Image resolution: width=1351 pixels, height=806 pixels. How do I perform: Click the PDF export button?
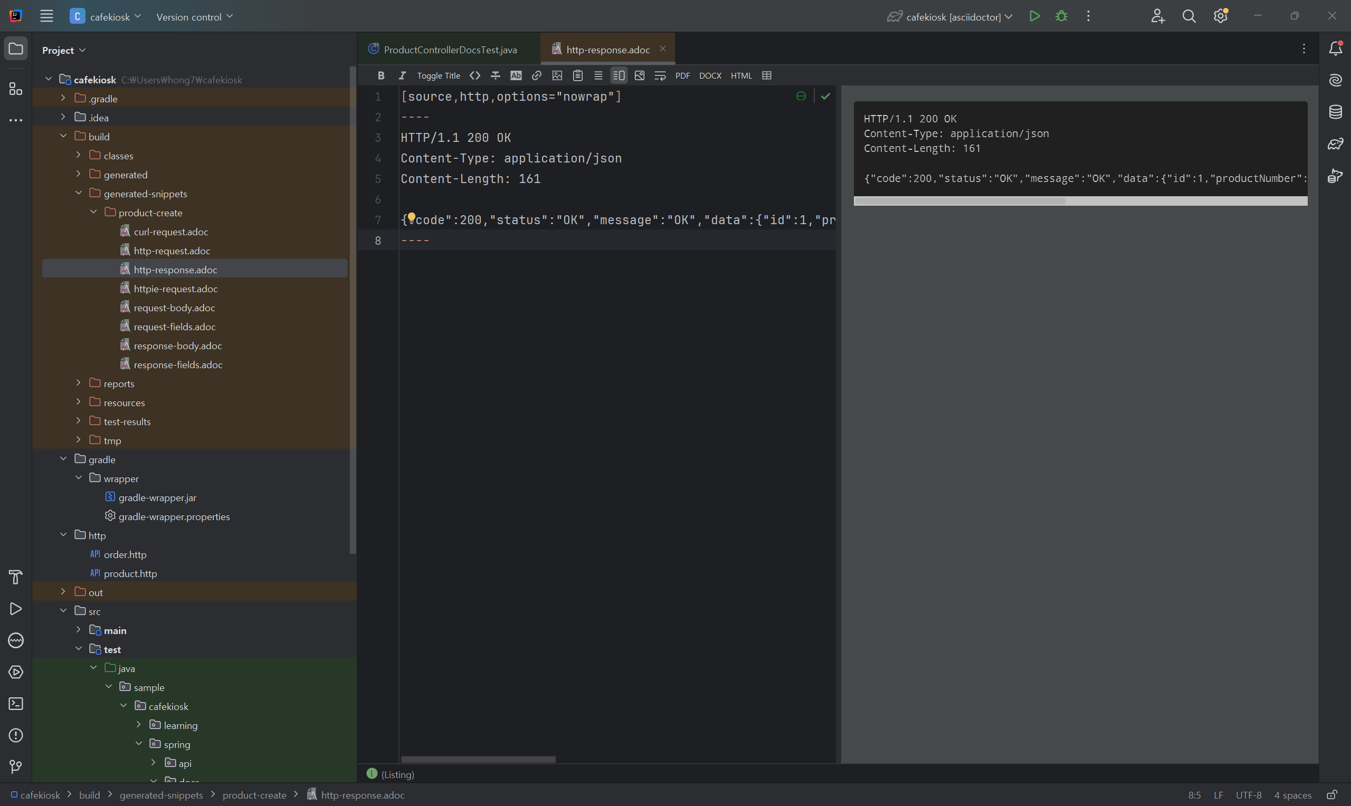coord(682,75)
